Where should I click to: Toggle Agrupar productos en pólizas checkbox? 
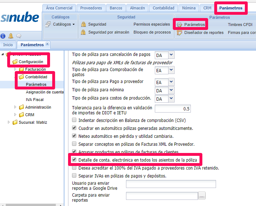coord(74,152)
